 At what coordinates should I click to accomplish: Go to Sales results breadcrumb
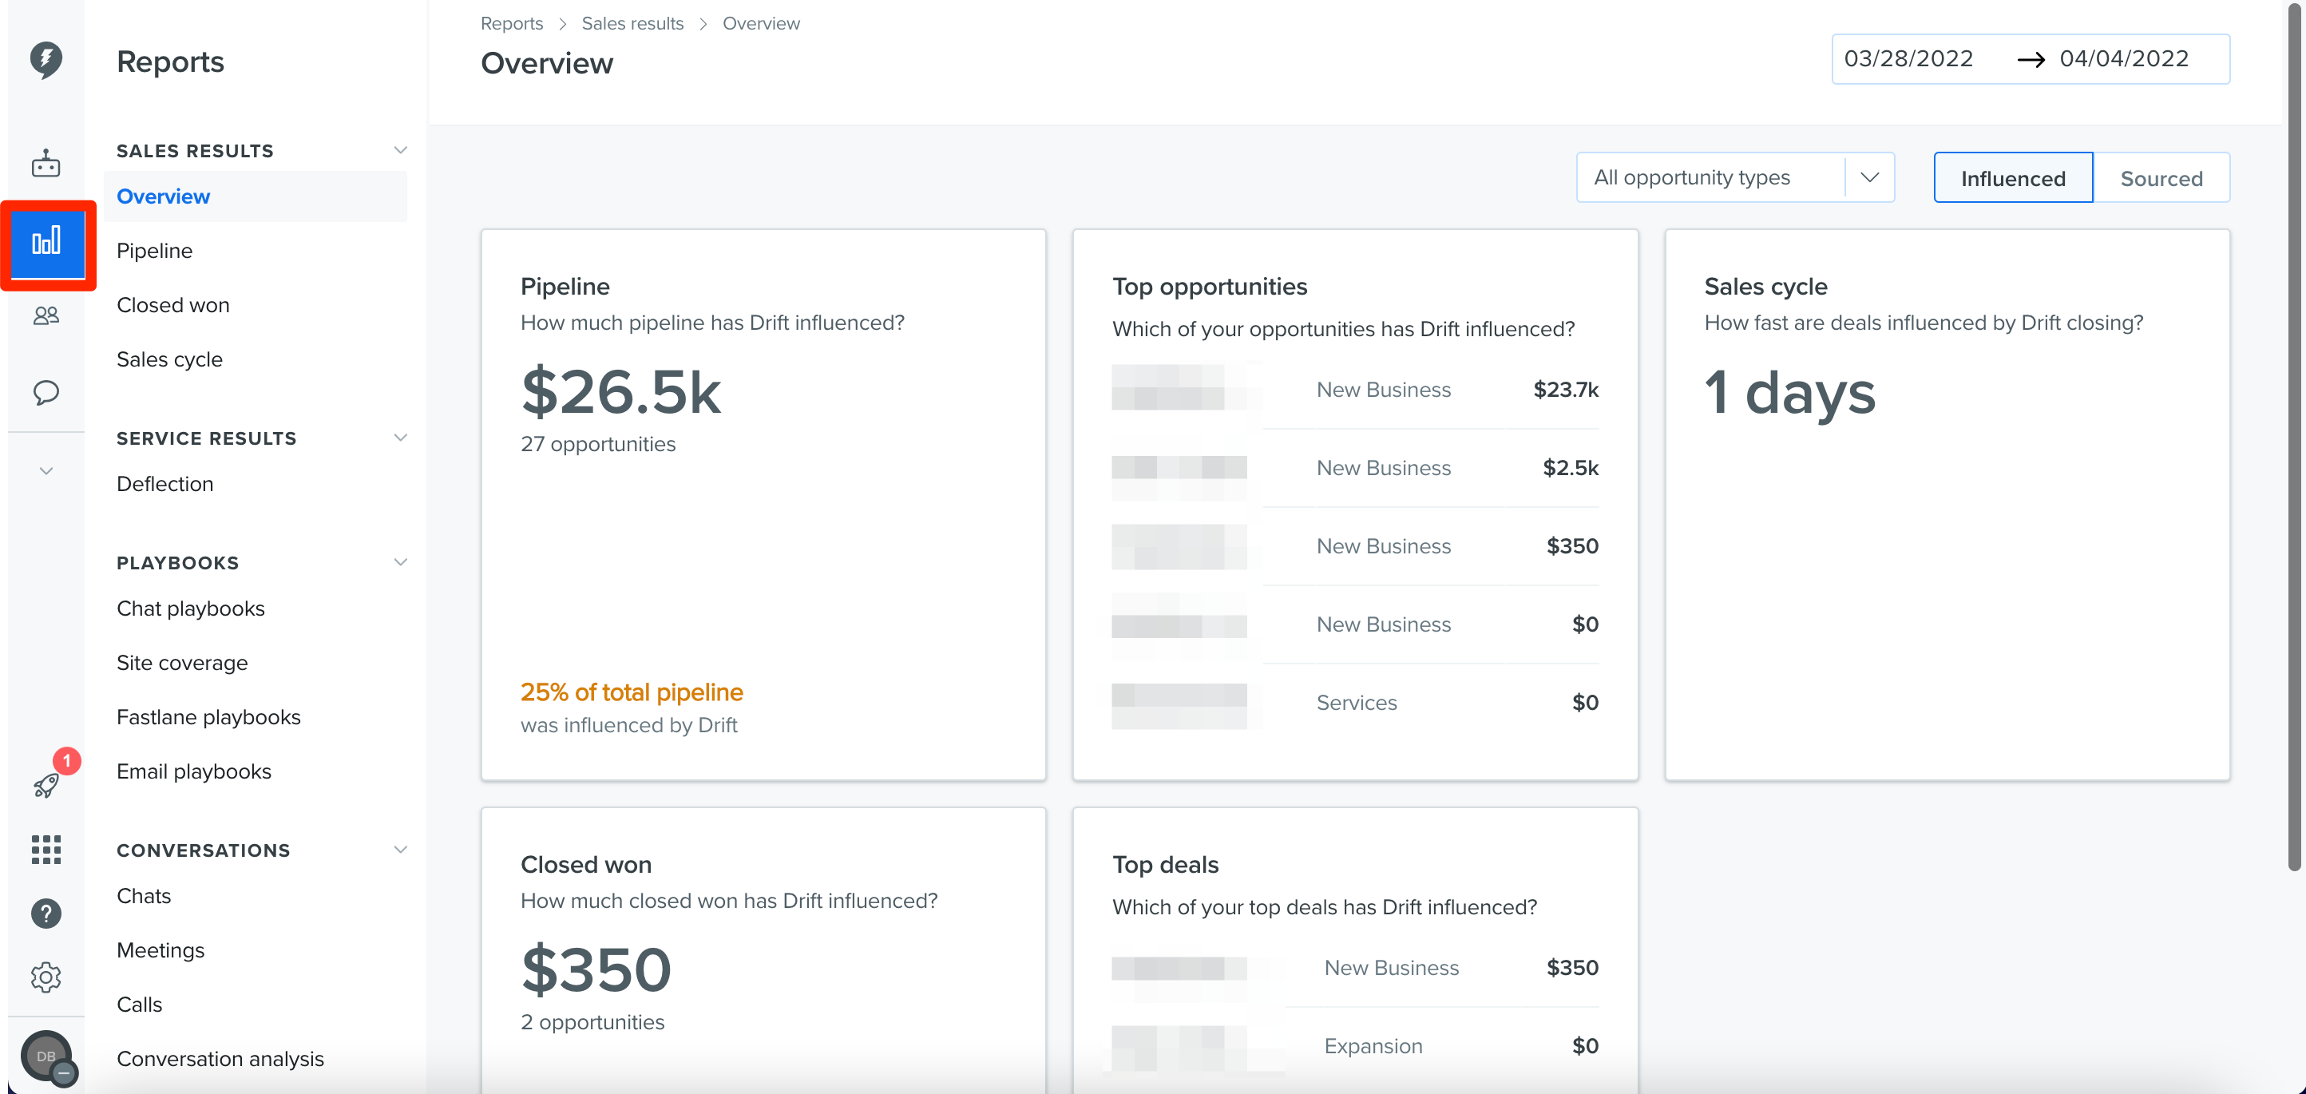tap(632, 23)
